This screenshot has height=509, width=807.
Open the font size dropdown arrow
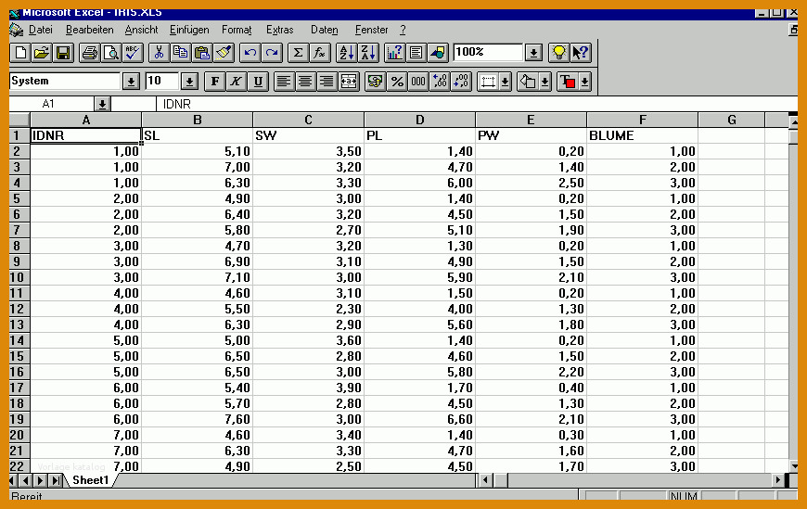(x=189, y=82)
